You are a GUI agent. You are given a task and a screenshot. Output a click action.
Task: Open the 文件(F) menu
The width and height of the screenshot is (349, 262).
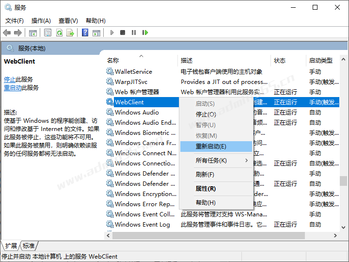15,21
